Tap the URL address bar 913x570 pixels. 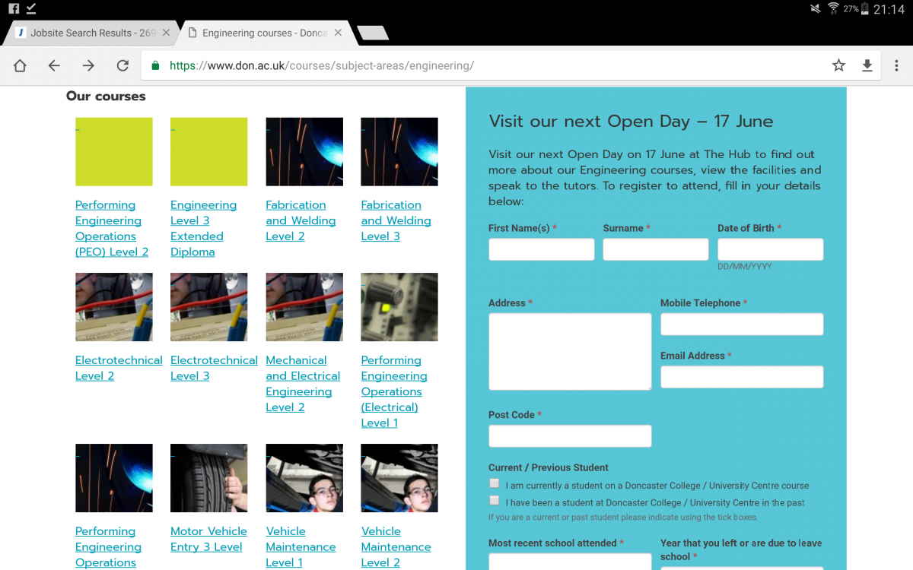(x=487, y=66)
